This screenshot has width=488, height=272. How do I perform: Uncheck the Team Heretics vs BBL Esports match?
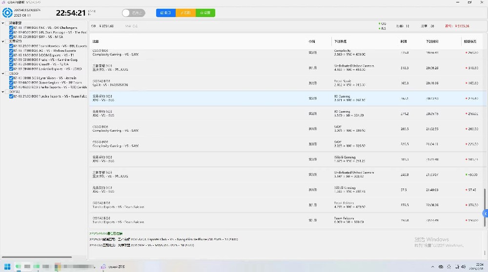coord(11,46)
